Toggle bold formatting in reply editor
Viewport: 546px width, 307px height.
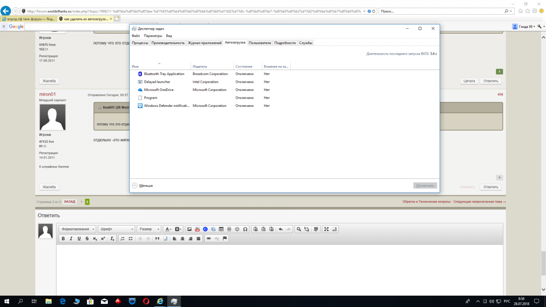(63, 239)
